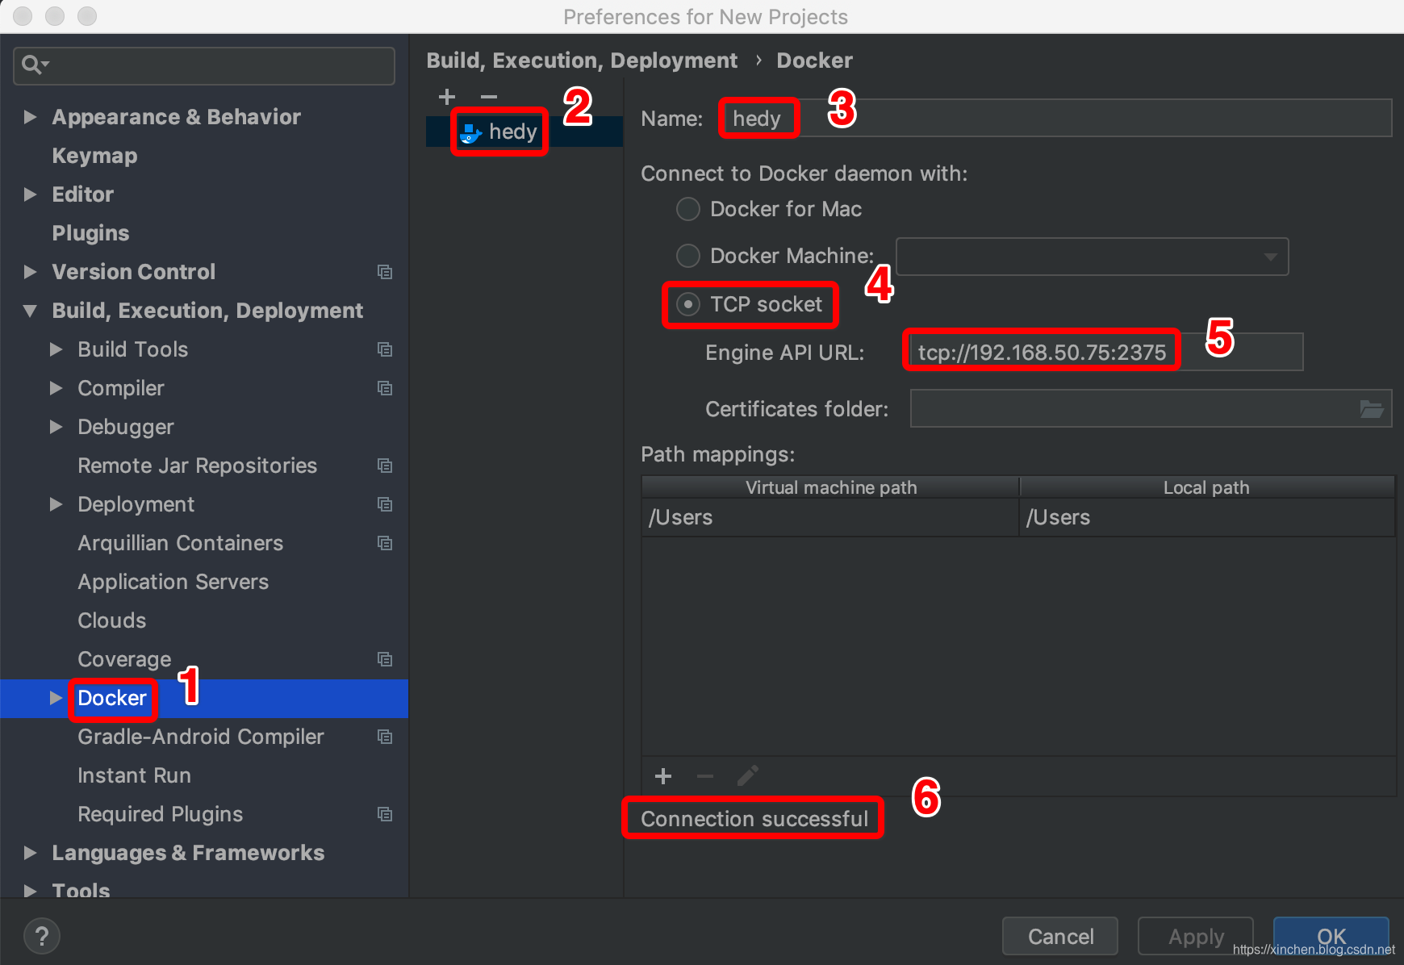Click the Apply button
This screenshot has height=965, width=1404.
click(x=1196, y=936)
